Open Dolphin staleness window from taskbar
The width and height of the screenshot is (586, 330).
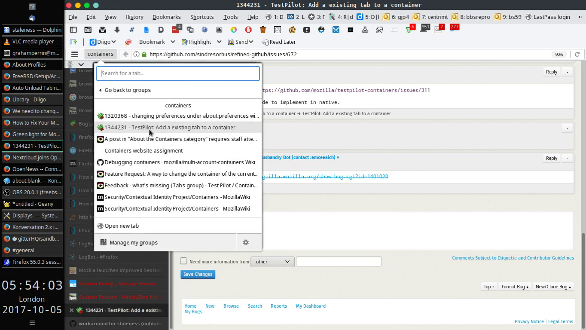pyautogui.click(x=32, y=30)
